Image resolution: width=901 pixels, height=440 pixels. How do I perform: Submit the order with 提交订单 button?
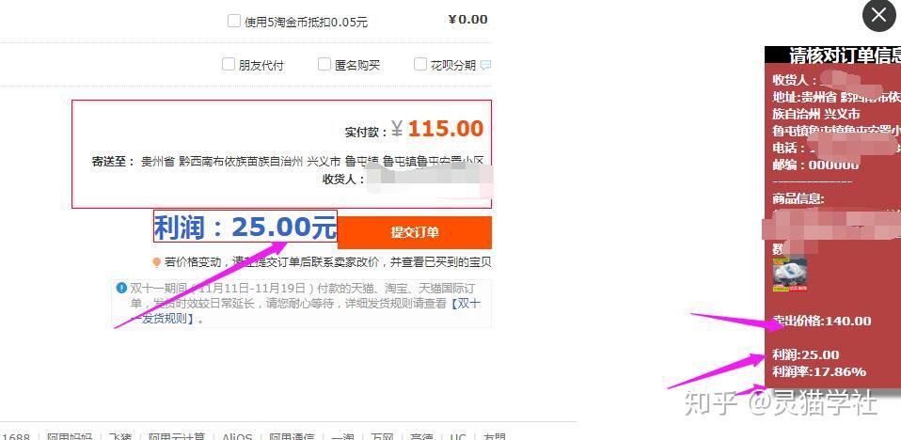click(415, 232)
